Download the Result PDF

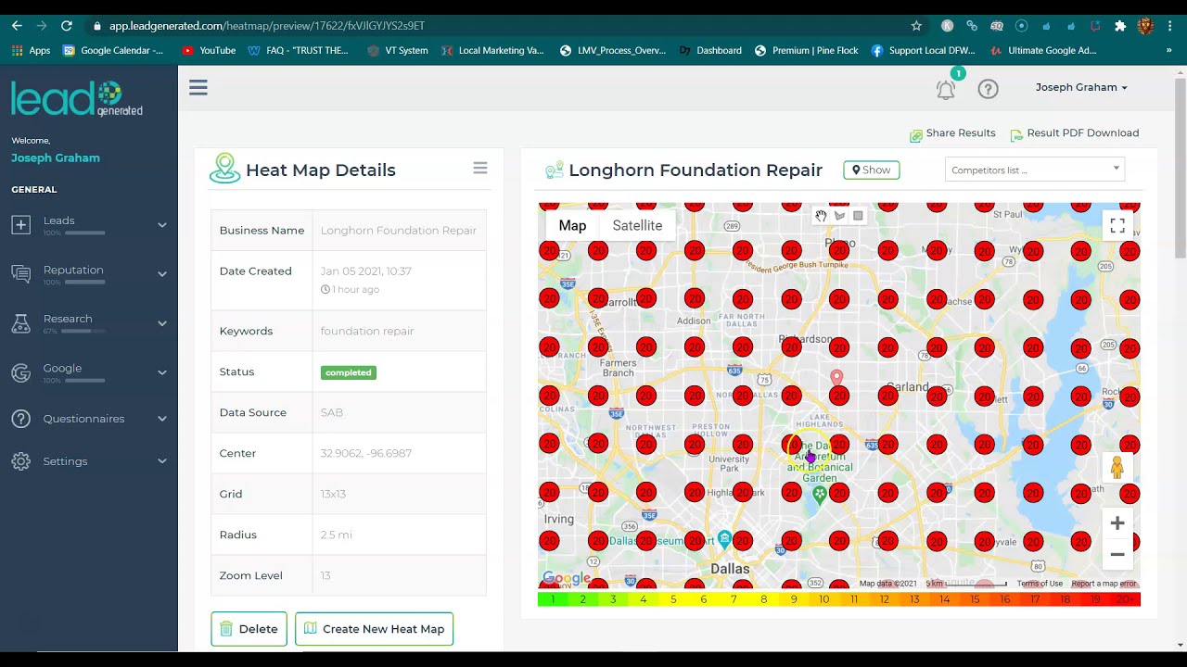click(1075, 133)
